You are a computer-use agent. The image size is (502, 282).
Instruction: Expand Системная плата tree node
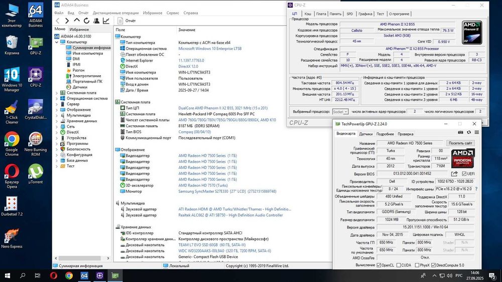pos(57,93)
